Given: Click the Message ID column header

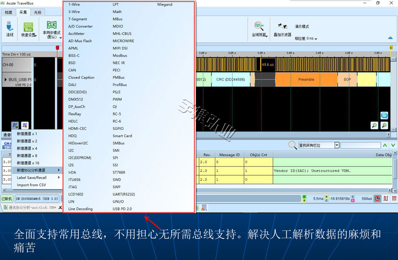Looking at the screenshot, I should point(230,154).
